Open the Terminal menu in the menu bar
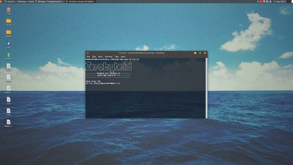 (109, 56)
